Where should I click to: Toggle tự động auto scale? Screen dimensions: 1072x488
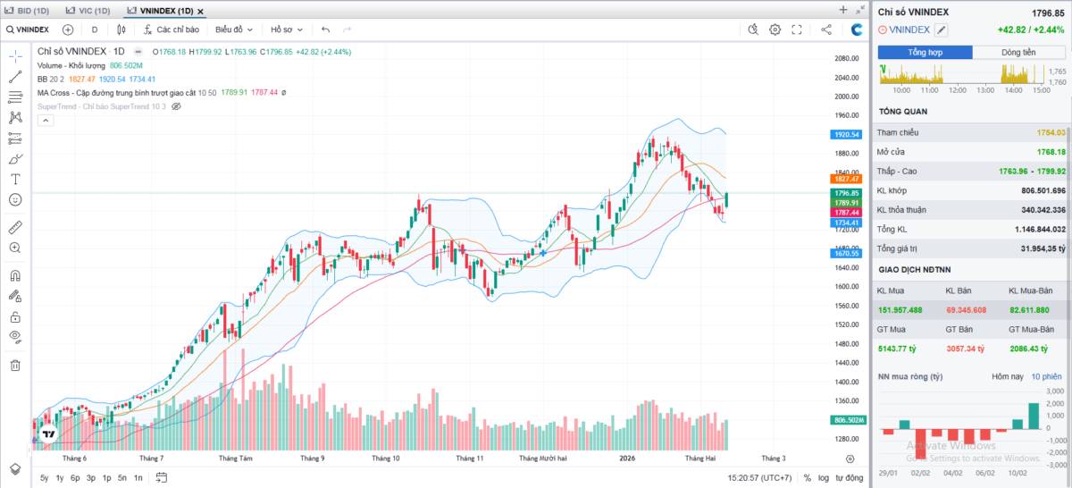pos(849,478)
